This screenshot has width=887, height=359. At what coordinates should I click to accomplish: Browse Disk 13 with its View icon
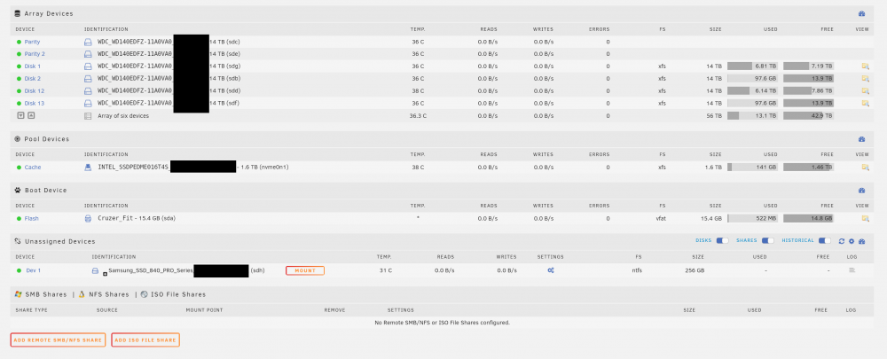(865, 104)
